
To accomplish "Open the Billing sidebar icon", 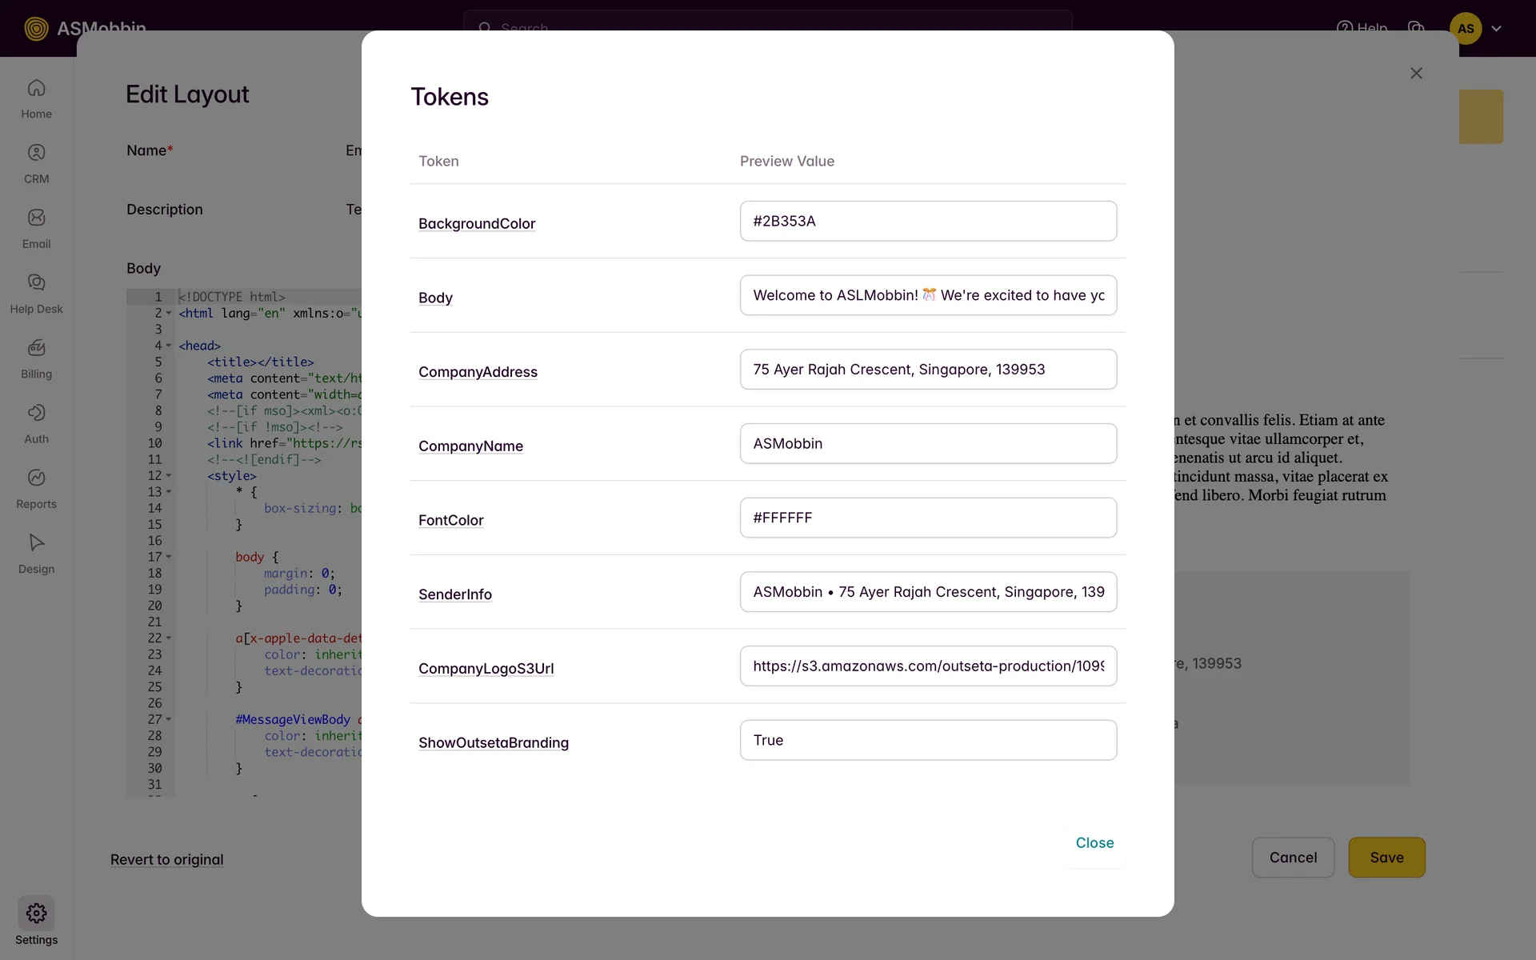I will coord(36,348).
